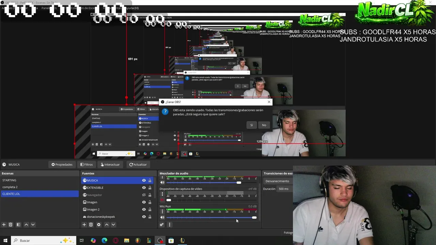Screen dimensions: 436x245
Task: Remove the selected source with trash icon
Action: pos(91,225)
